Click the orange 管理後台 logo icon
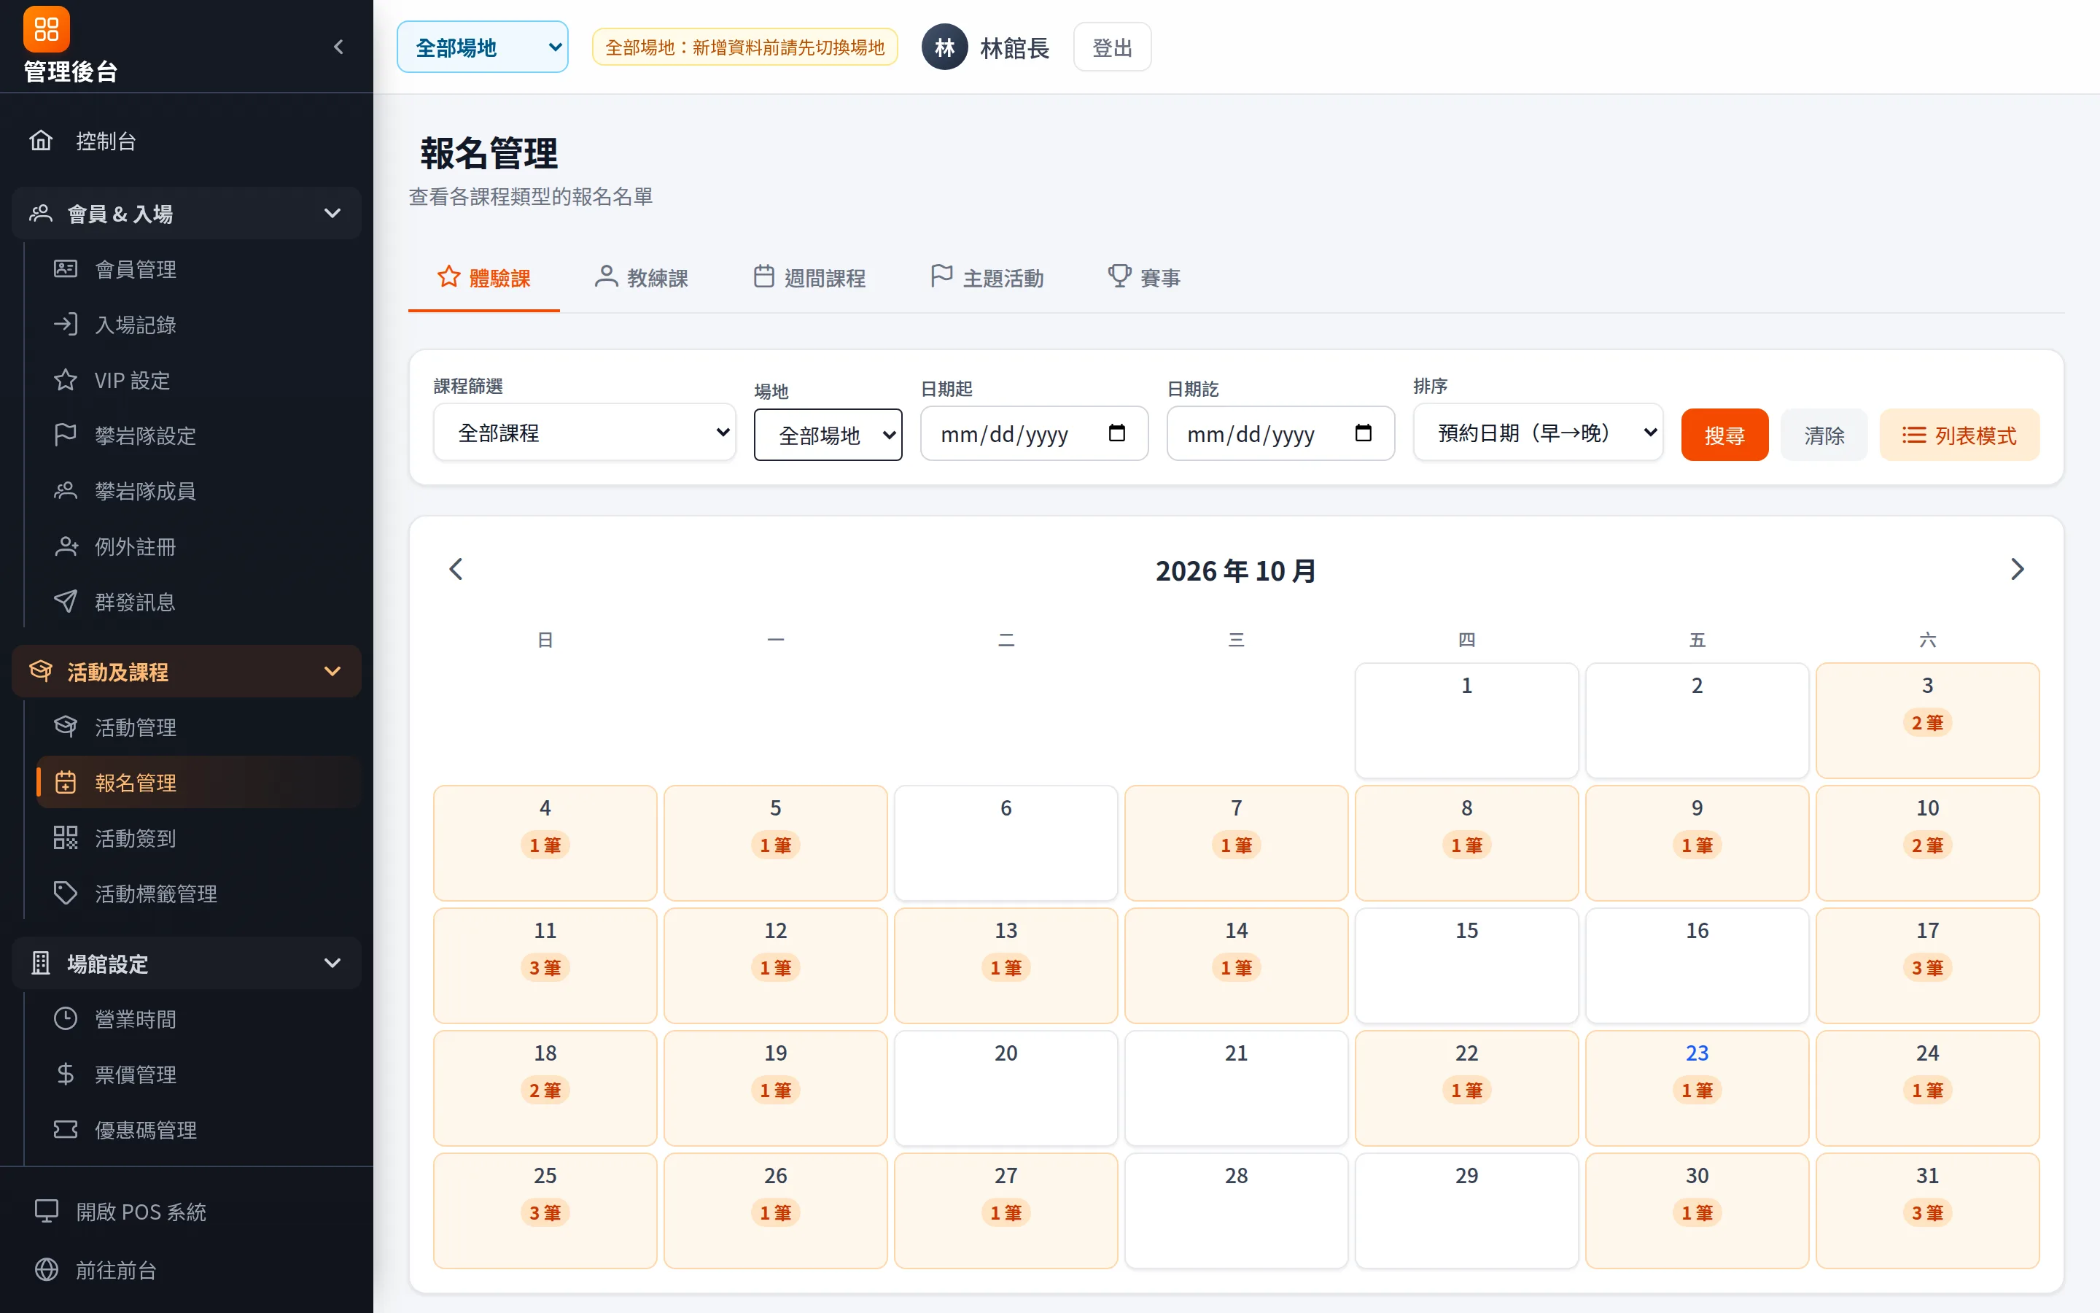 [x=46, y=28]
